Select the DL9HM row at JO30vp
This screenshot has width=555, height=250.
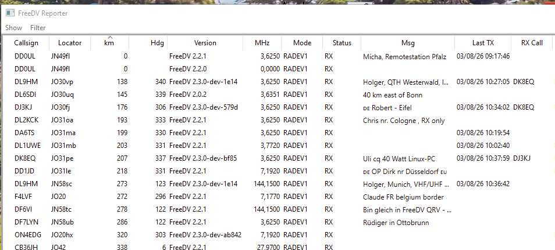click(25, 82)
